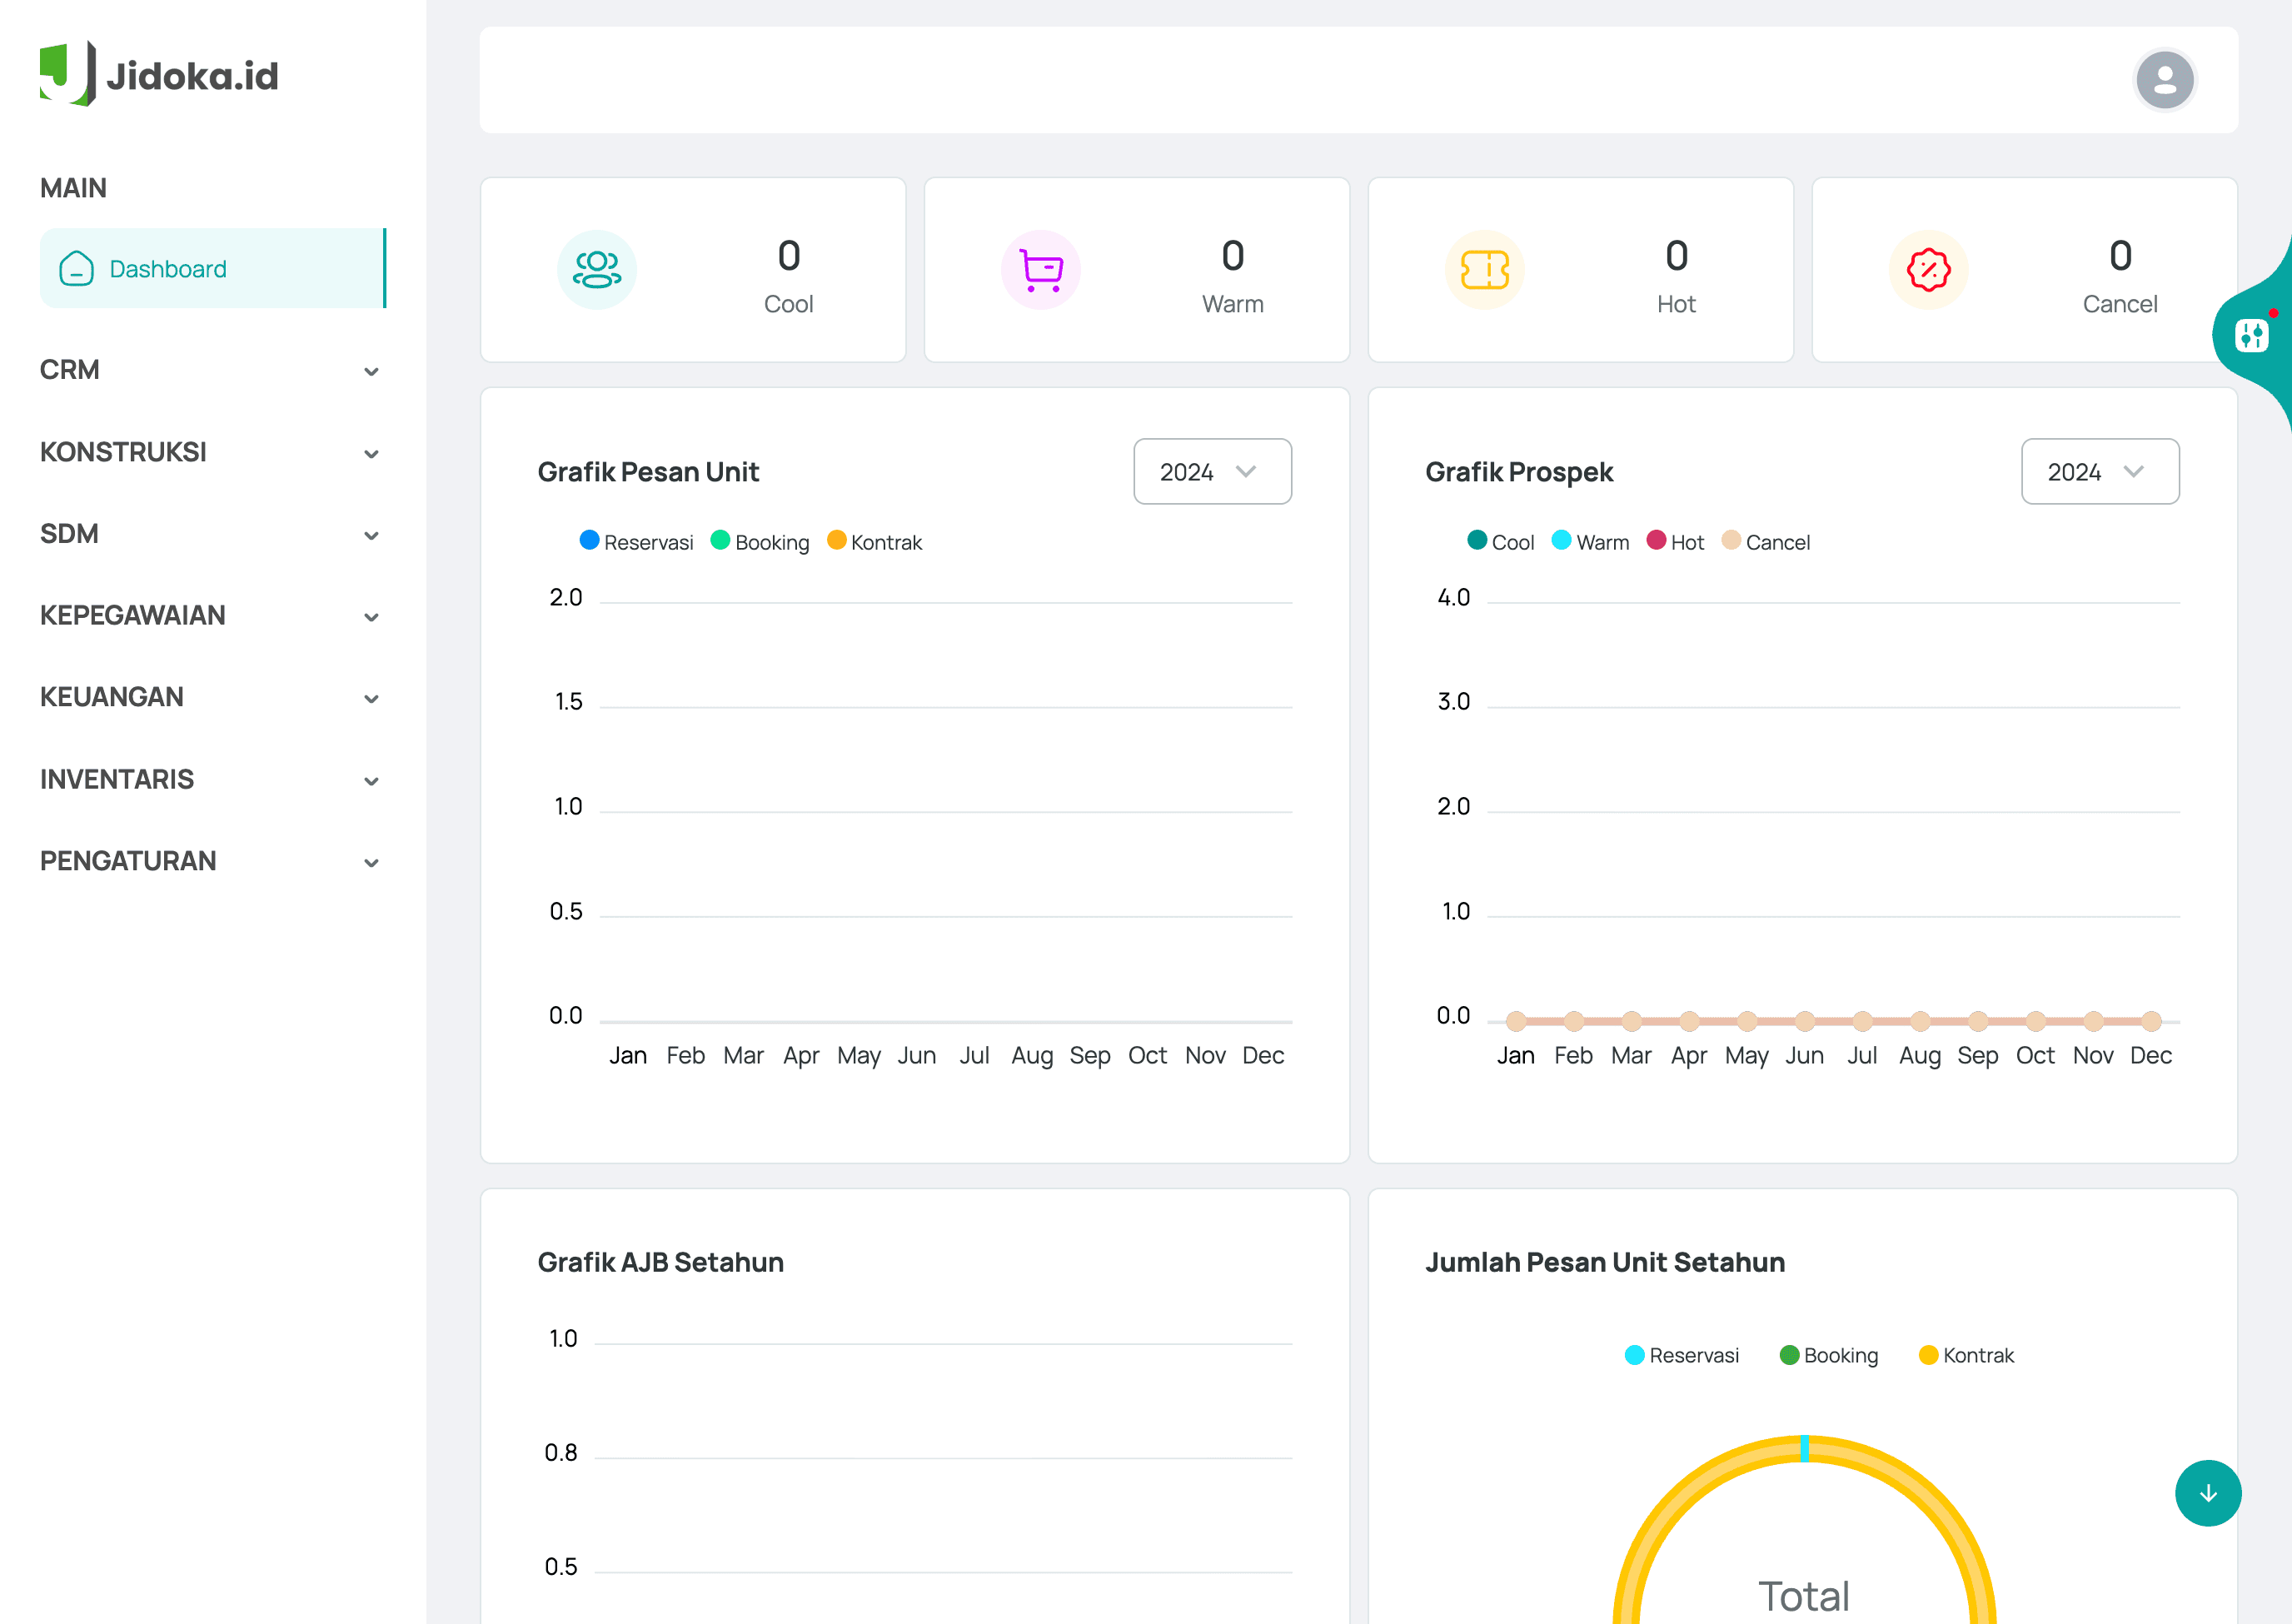Image resolution: width=2292 pixels, height=1624 pixels.
Task: Expand the KEPEGAWAIAN menu
Action: coord(212,615)
